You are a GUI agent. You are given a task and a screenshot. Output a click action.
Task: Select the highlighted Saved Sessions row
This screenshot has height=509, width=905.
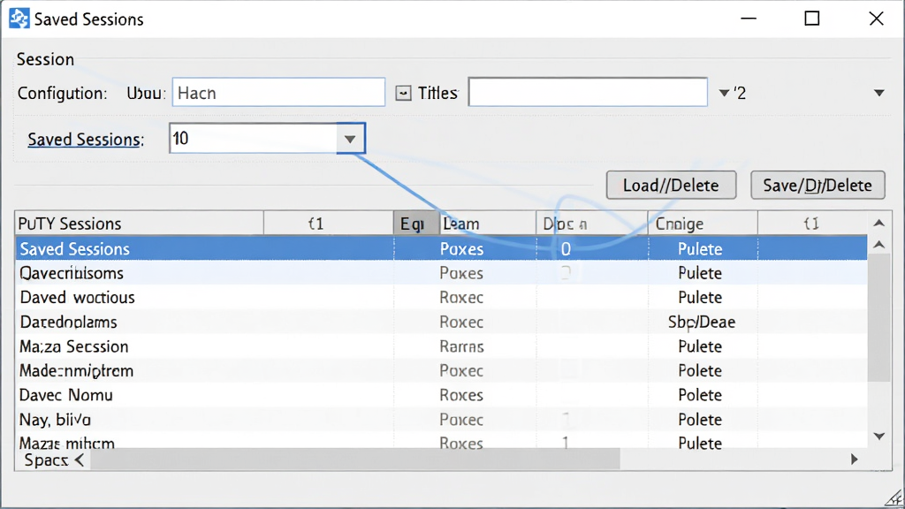tap(441, 248)
